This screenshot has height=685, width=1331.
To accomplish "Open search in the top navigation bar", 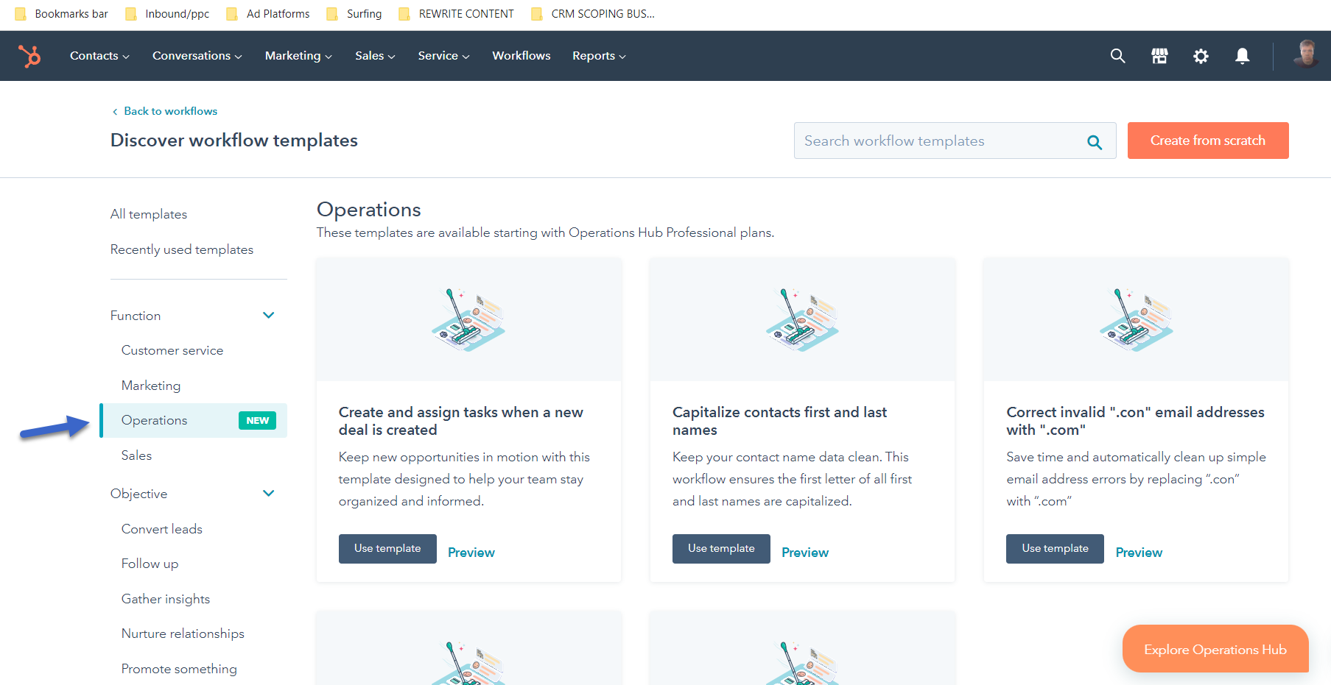I will [x=1117, y=55].
